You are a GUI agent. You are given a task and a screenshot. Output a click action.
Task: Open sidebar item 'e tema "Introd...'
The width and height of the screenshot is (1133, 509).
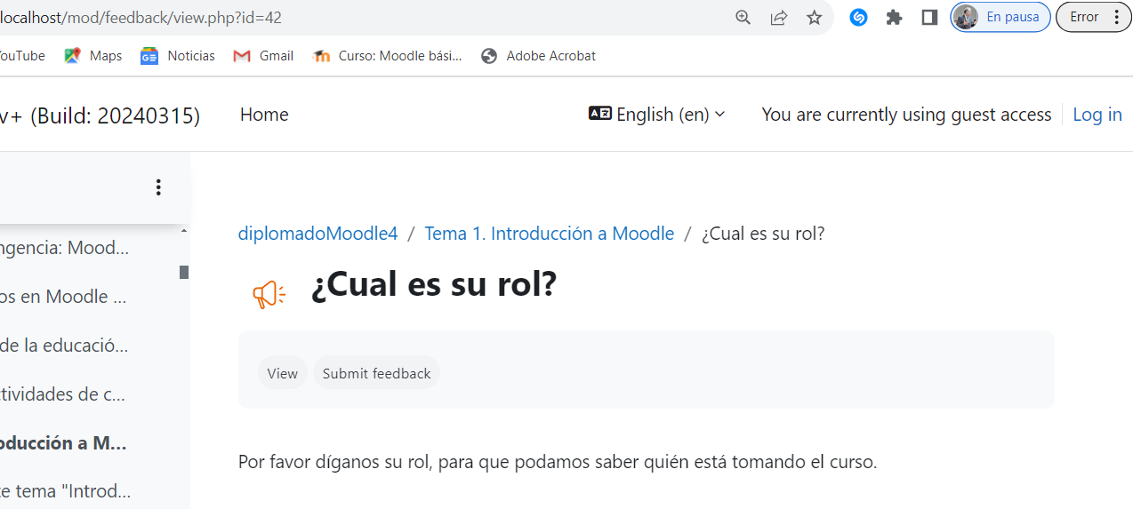pyautogui.click(x=66, y=491)
